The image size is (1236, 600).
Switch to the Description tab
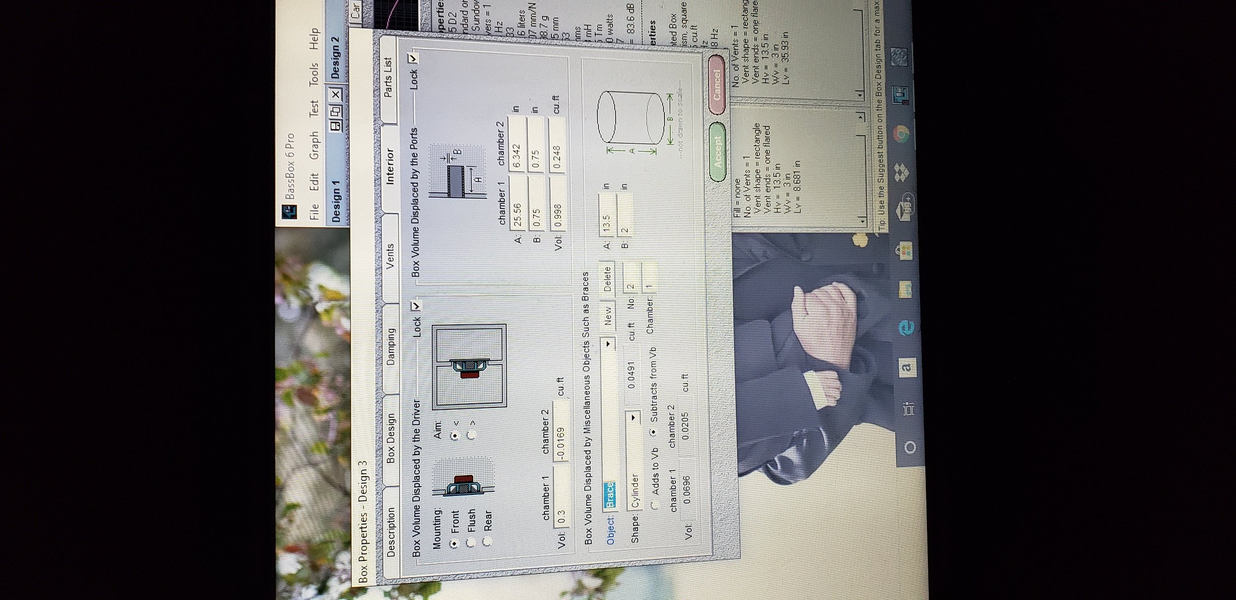[x=391, y=532]
